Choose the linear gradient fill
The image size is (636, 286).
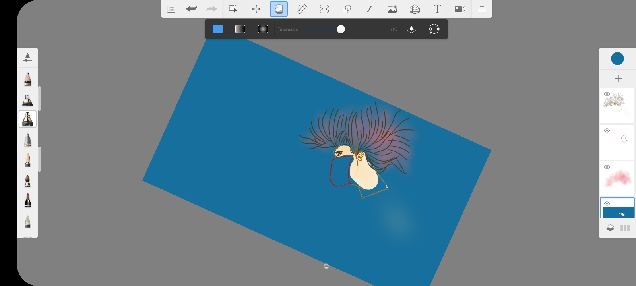coord(240,29)
